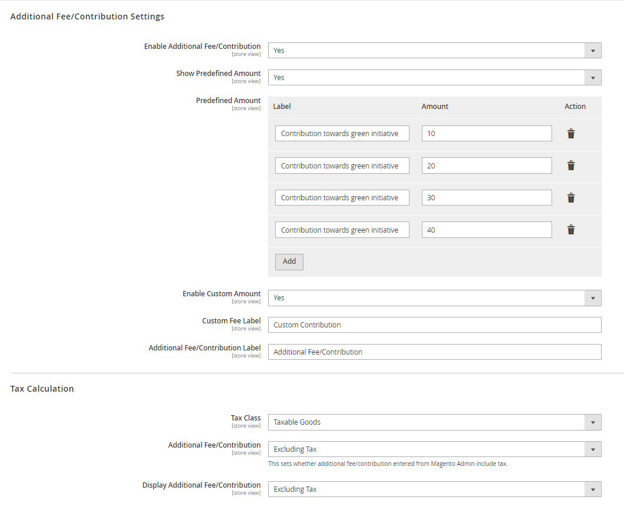The image size is (624, 513).
Task: Edit the label field in the first predefined row
Action: (342, 134)
